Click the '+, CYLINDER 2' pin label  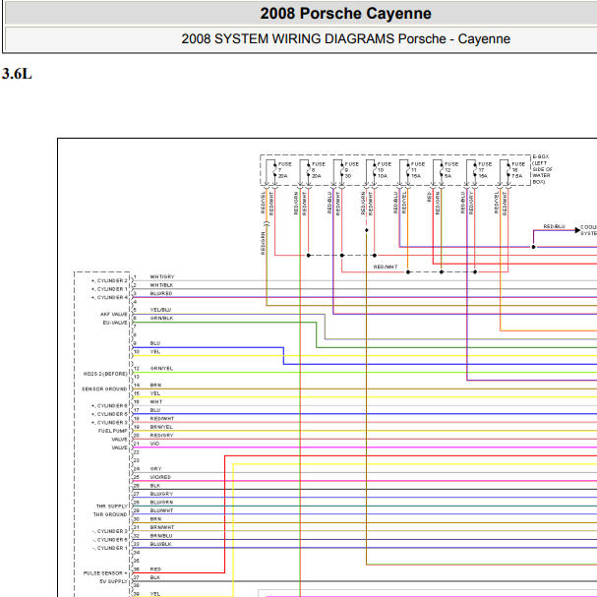[109, 280]
